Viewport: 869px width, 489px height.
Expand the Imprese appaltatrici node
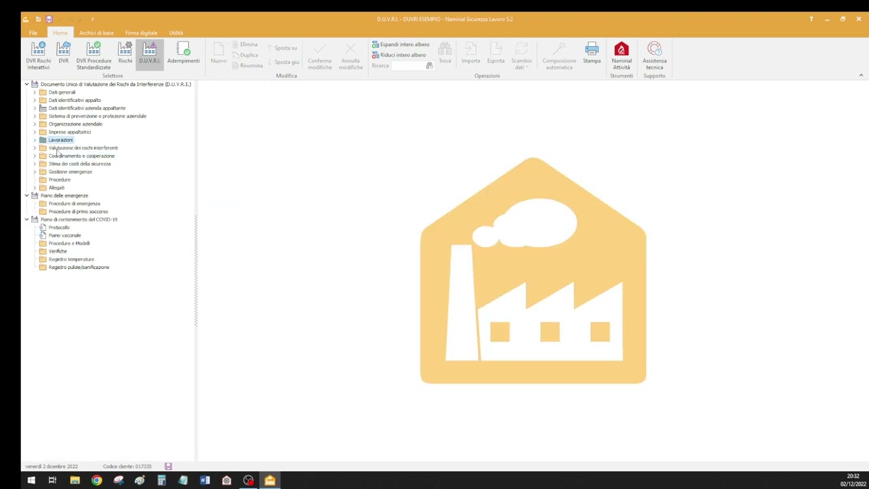[35, 132]
